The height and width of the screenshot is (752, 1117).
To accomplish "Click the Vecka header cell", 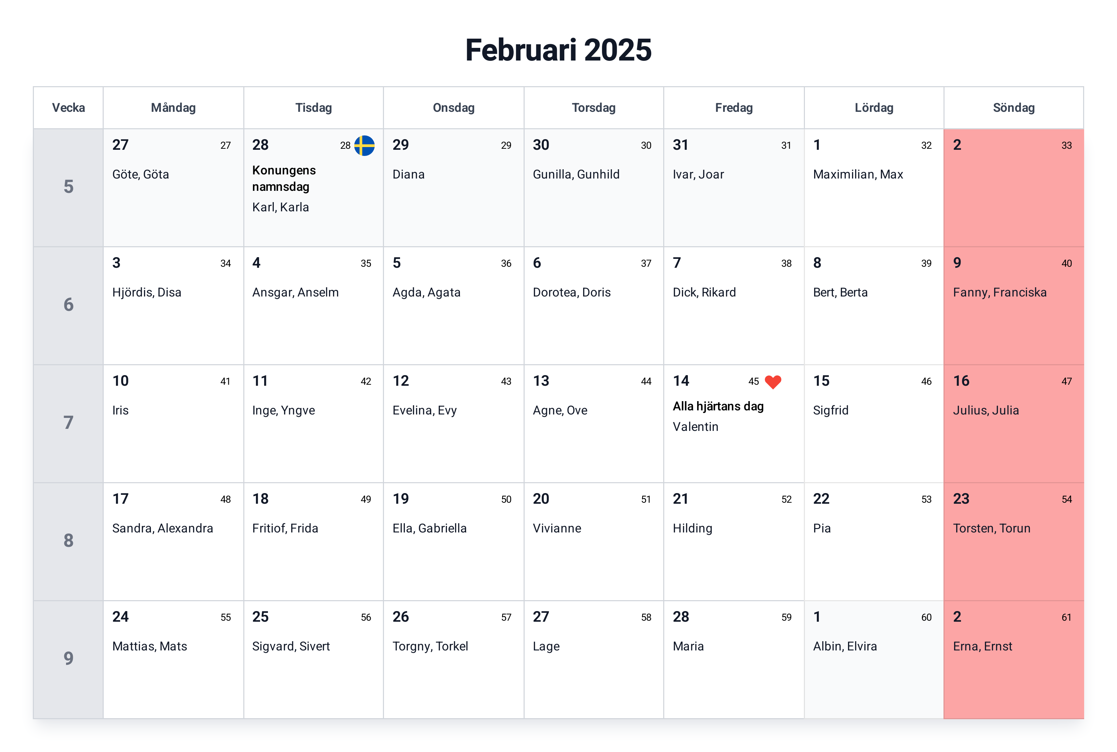I will (68, 108).
